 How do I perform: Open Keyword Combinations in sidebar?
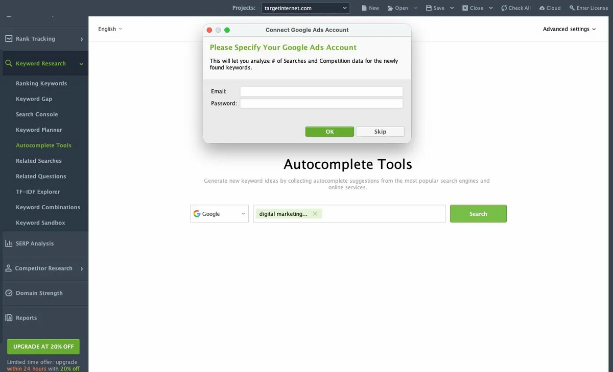pos(48,207)
